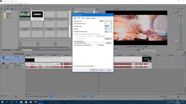Open the Options menu

click(21, 3)
